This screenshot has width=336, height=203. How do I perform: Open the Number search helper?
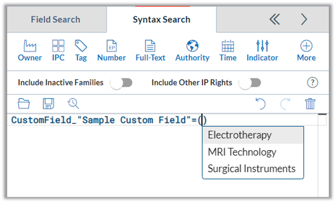(x=111, y=51)
